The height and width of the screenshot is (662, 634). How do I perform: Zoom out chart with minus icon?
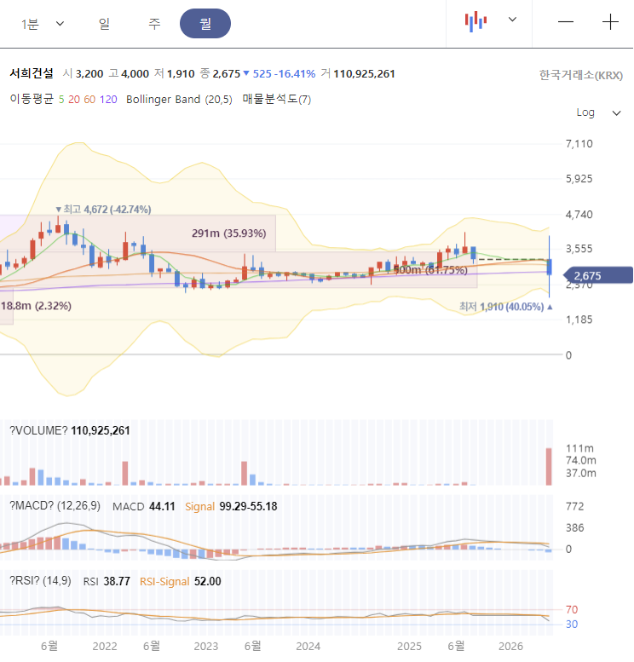pos(566,21)
